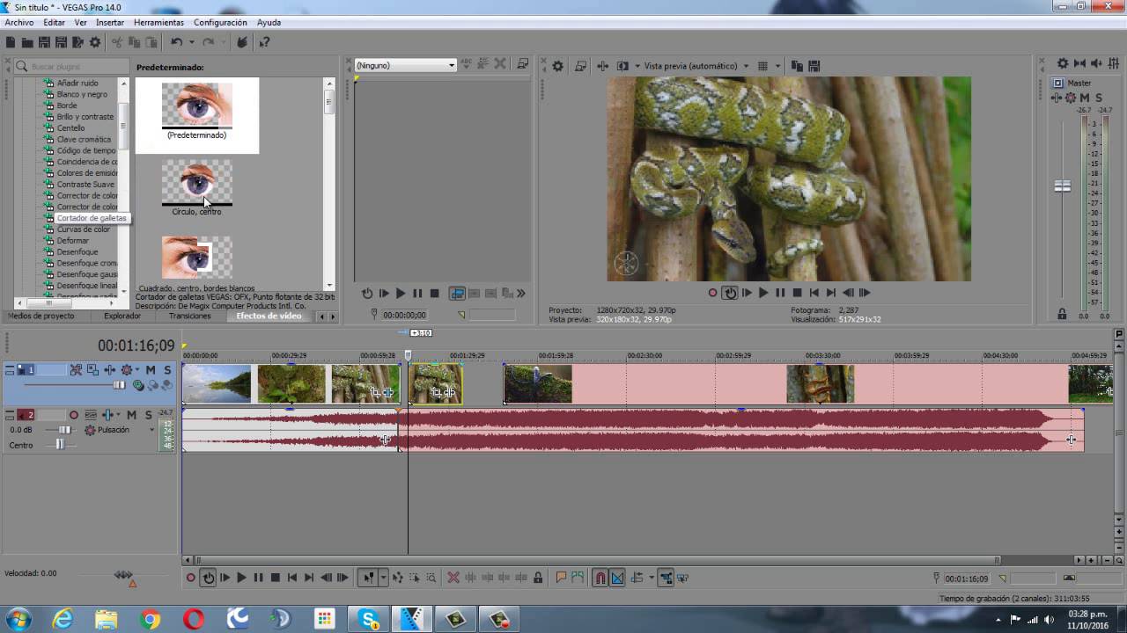The width and height of the screenshot is (1127, 633).
Task: Open the Herramientas menu
Action: [x=158, y=23]
